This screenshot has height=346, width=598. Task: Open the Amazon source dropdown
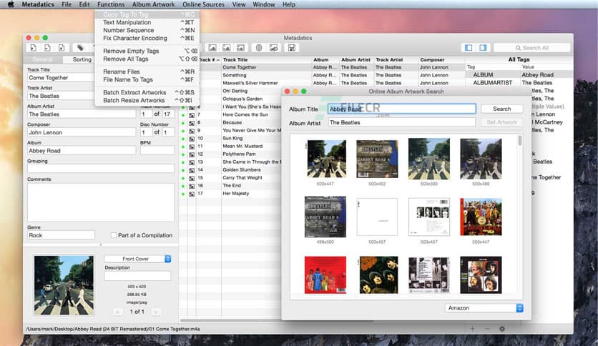[484, 308]
